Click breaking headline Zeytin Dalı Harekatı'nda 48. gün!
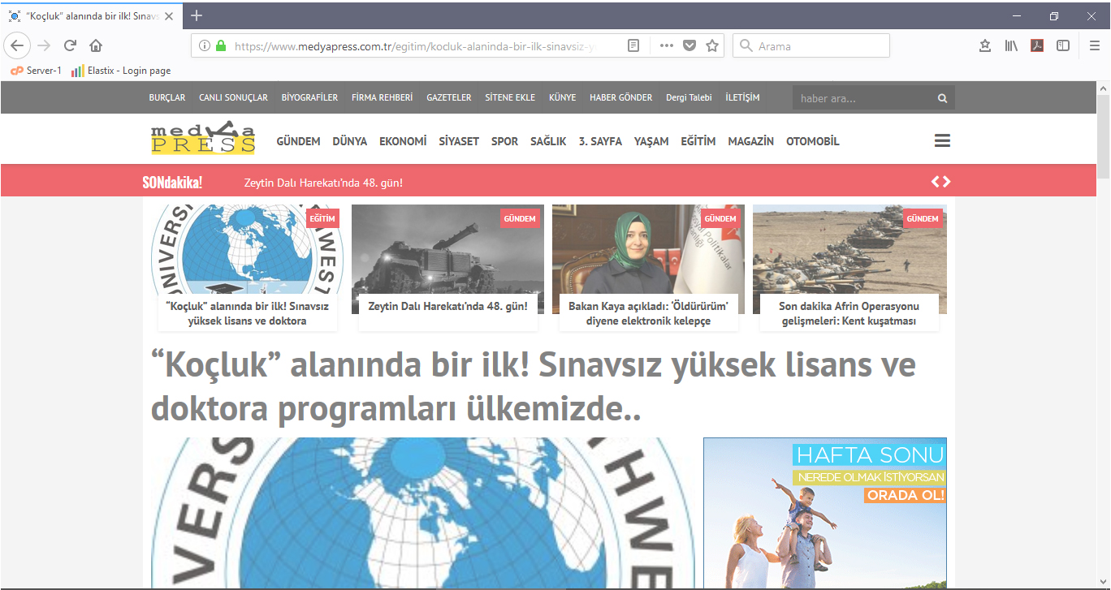This screenshot has width=1111, height=590. click(x=323, y=183)
